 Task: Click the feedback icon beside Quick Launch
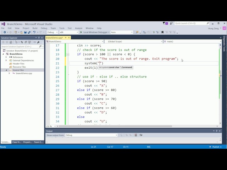coord(171,23)
